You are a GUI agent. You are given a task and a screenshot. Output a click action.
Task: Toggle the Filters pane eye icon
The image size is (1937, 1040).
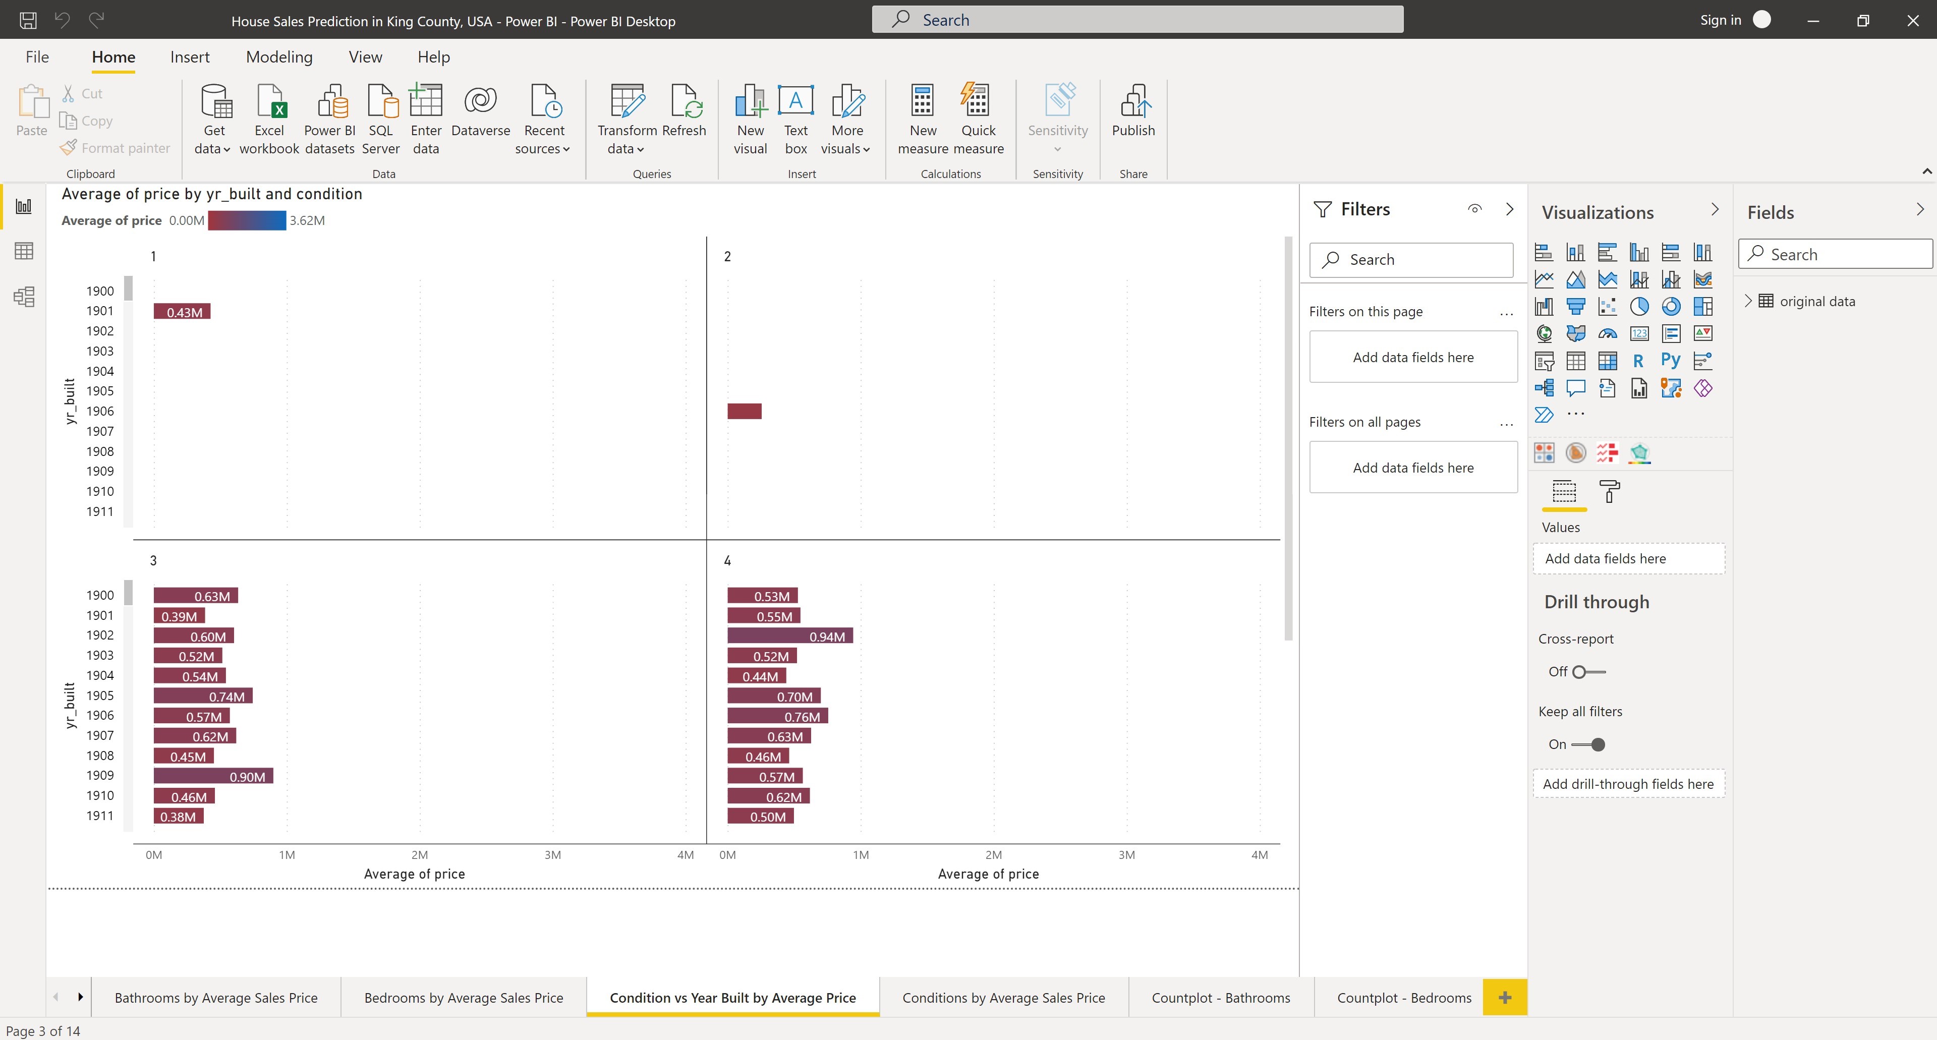(1474, 209)
